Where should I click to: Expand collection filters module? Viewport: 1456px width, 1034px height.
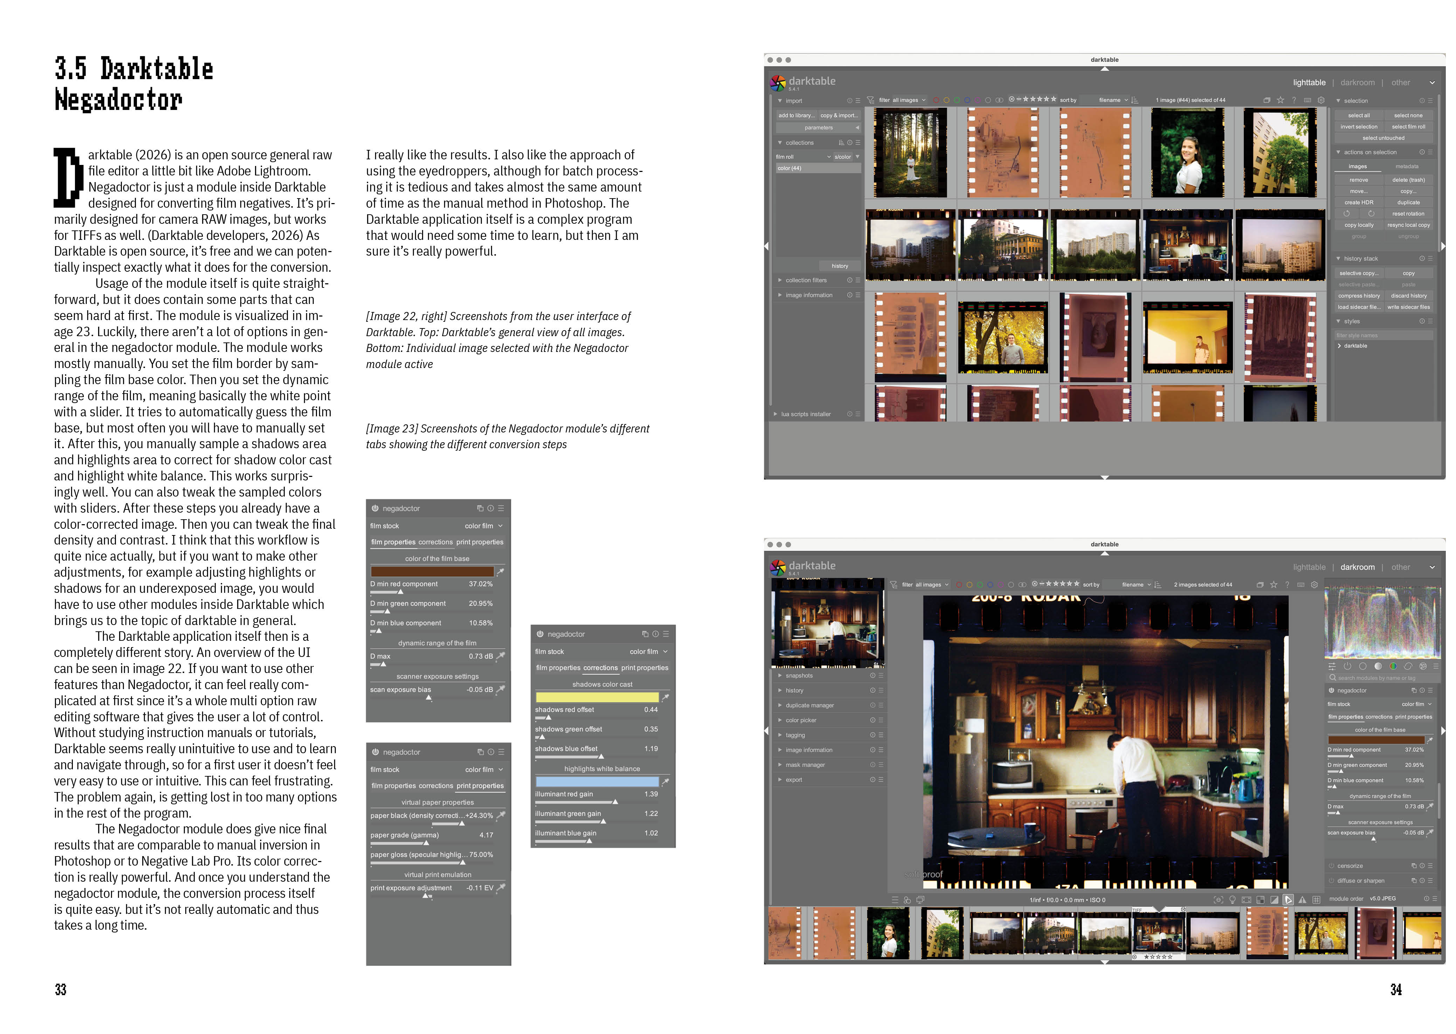pos(780,280)
